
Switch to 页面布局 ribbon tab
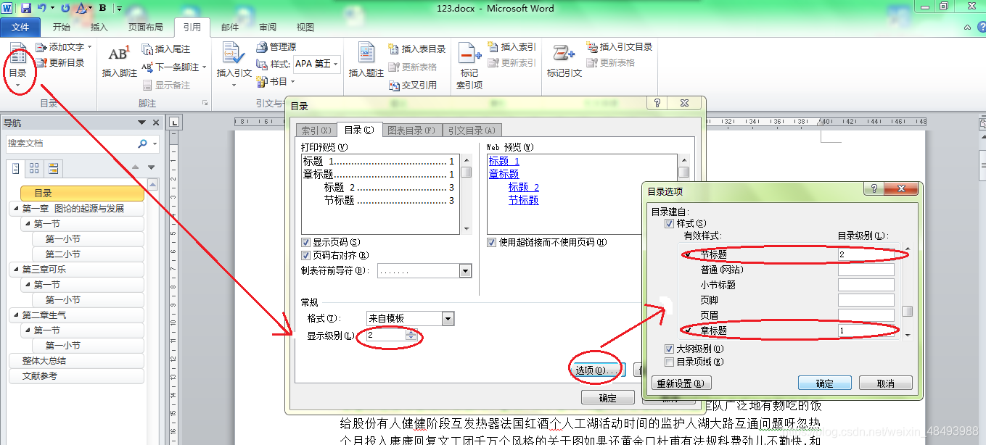(145, 28)
